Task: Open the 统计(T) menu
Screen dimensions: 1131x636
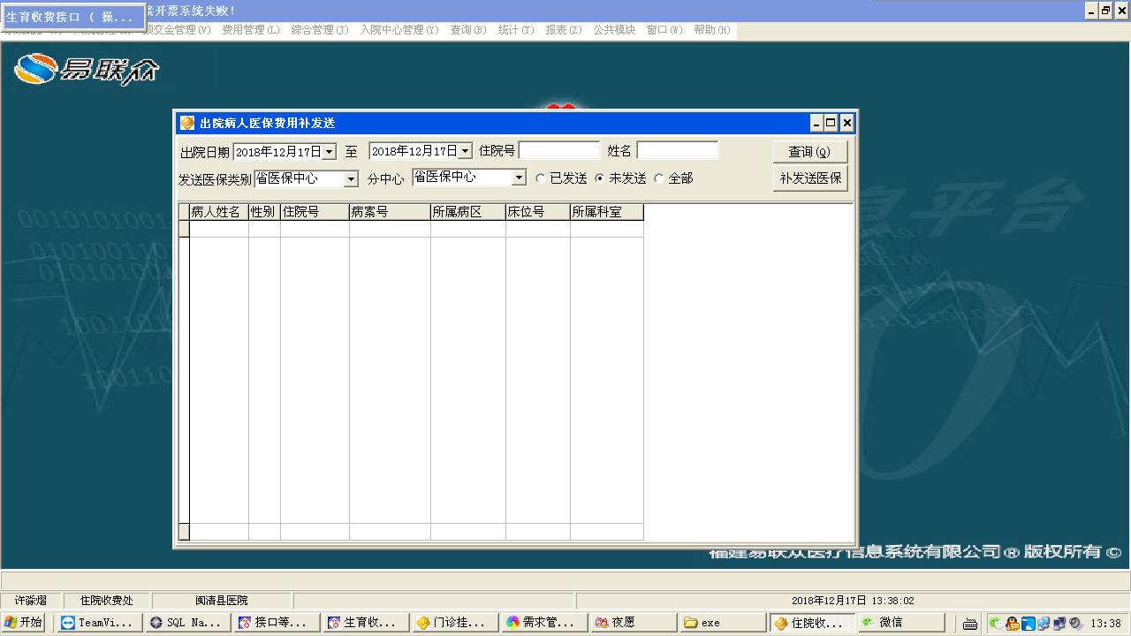Action: [516, 30]
